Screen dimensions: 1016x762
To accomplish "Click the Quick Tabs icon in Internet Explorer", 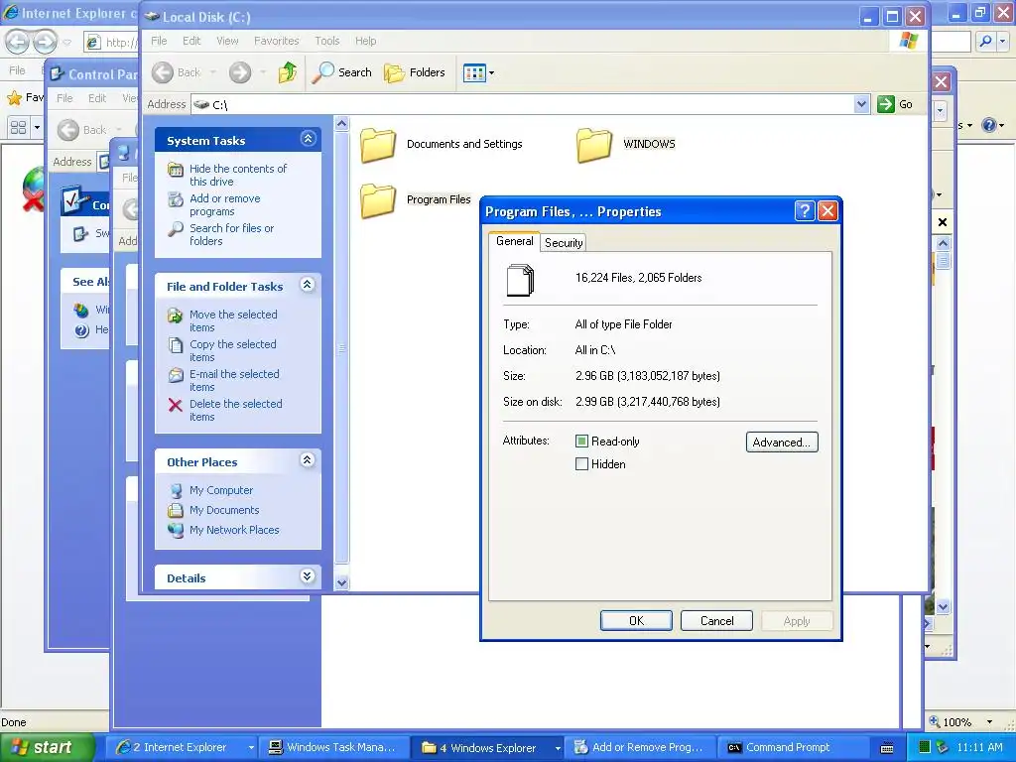I will pos(18,127).
